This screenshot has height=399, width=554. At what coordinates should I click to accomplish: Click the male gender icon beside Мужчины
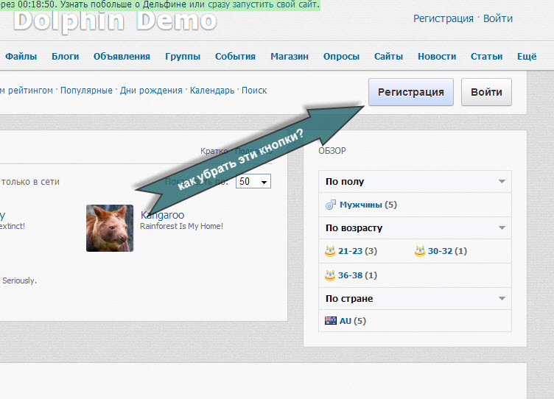[331, 205]
